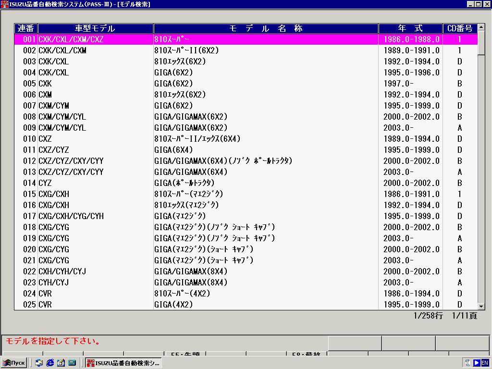Image resolution: width=492 pixels, height=369 pixels.
Task: Click the Show Desktop quick launch icon
Action: pyautogui.click(x=61, y=363)
